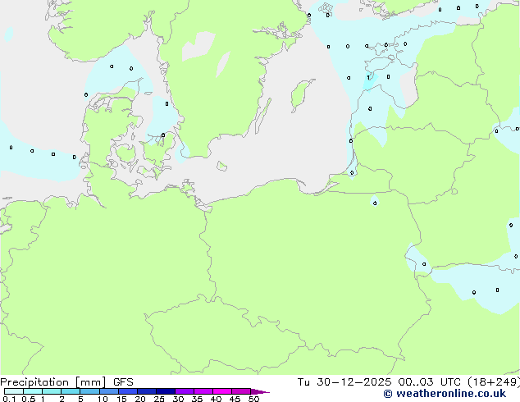Click the legend label "15"

click(x=121, y=399)
